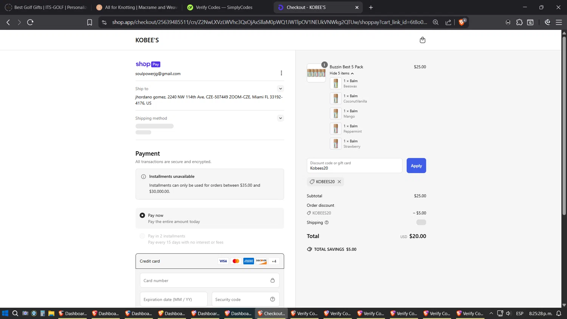
Task: Click the Installments unavailable info icon
Action: pyautogui.click(x=143, y=177)
